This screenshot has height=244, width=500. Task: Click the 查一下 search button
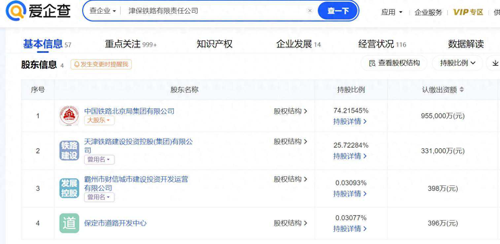point(337,10)
